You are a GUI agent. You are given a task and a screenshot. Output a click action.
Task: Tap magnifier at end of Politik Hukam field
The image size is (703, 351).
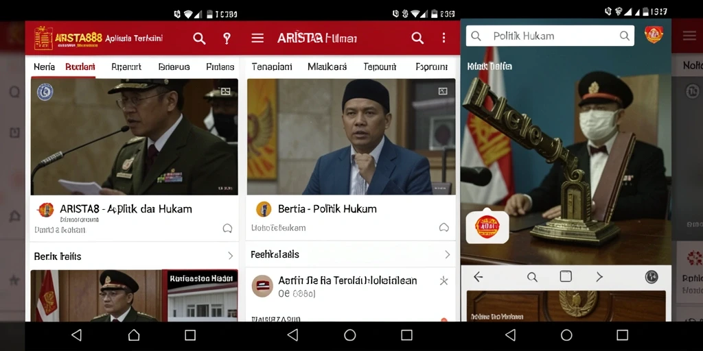pos(624,36)
